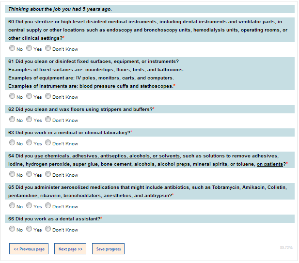The height and width of the screenshot is (263, 299).
Task: Select No for question 66 dental assistant
Action: pos(12,229)
